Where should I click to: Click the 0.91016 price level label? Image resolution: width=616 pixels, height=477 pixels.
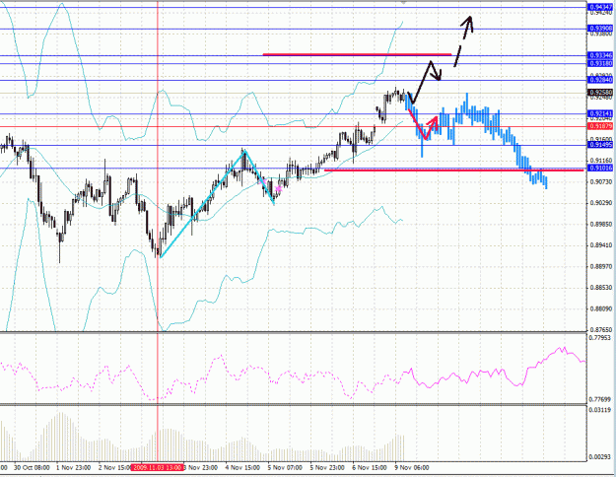point(600,169)
